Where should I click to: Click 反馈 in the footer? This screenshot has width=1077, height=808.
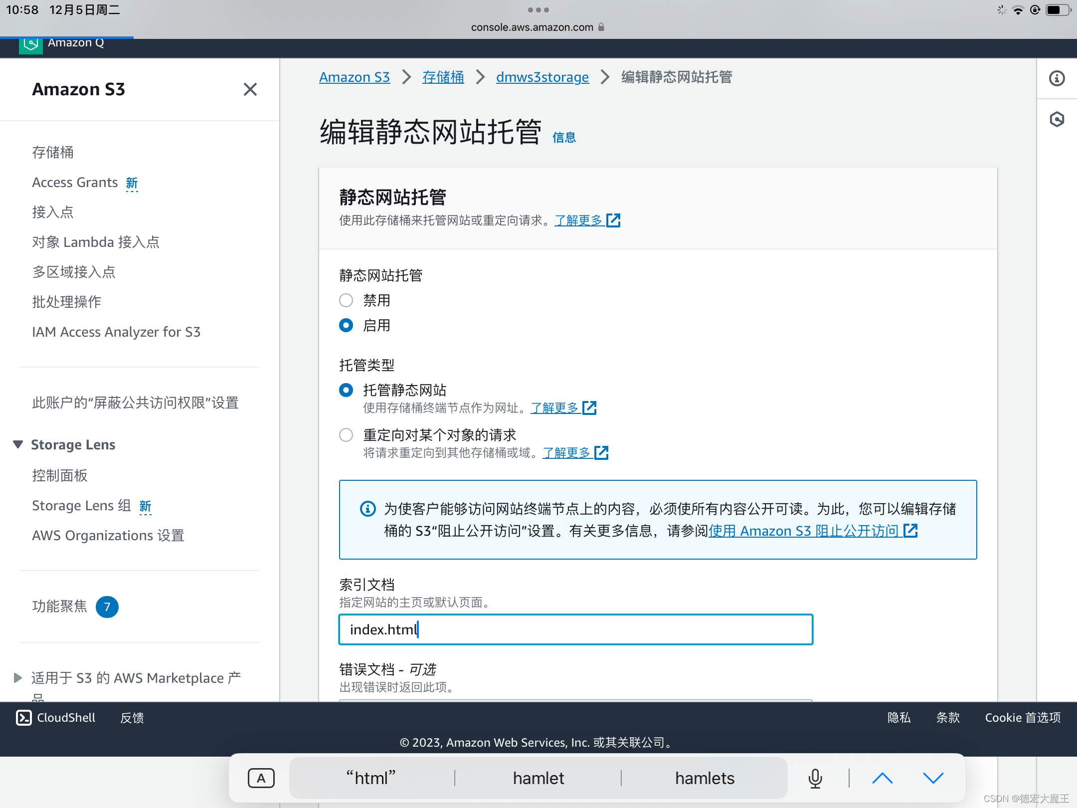[132, 718]
